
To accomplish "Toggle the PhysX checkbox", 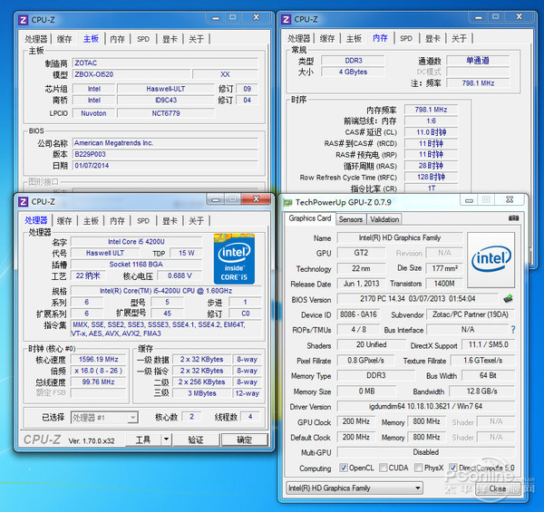I will [420, 469].
